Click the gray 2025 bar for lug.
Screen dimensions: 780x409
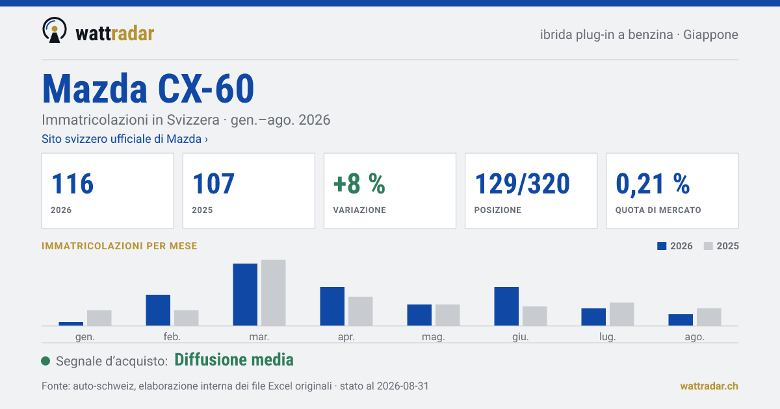(x=622, y=314)
